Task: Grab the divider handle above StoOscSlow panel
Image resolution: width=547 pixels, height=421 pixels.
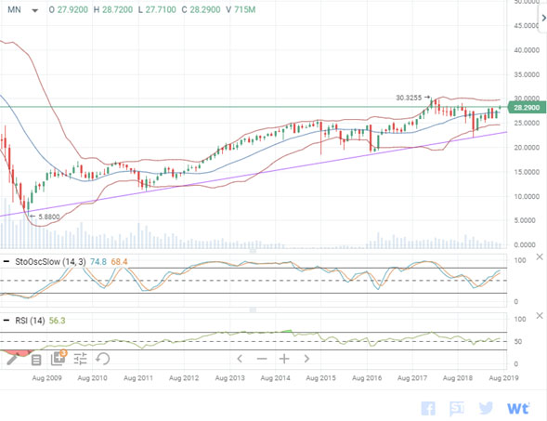Action: pyautogui.click(x=253, y=251)
